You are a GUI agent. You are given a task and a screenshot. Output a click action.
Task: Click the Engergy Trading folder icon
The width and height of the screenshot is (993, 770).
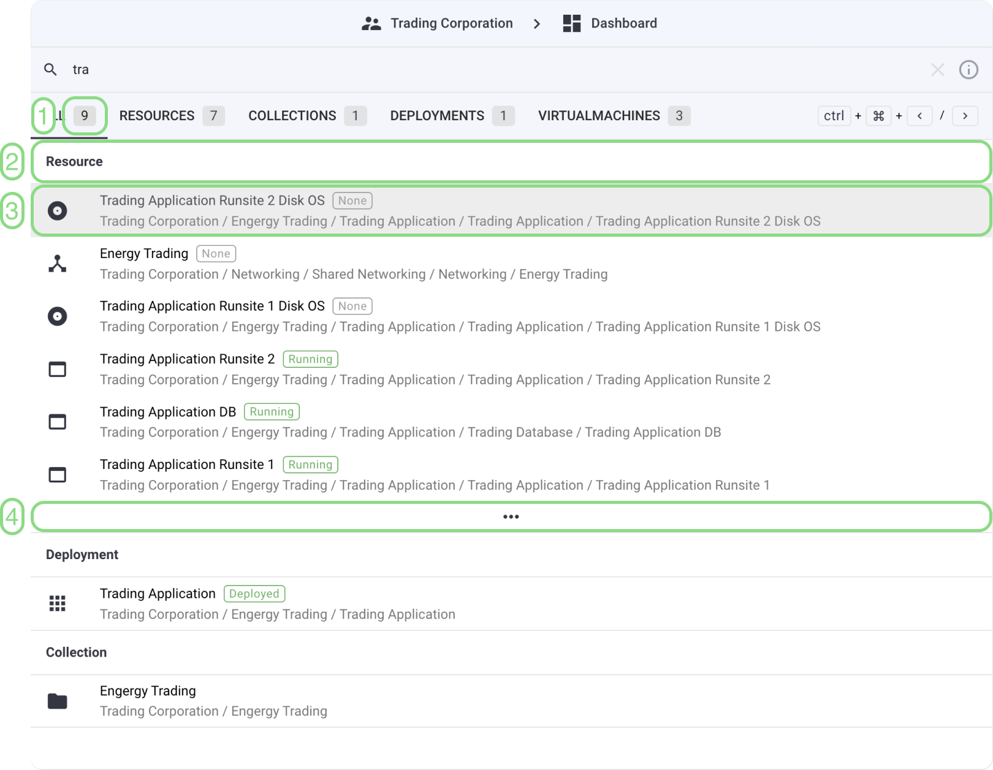click(57, 701)
